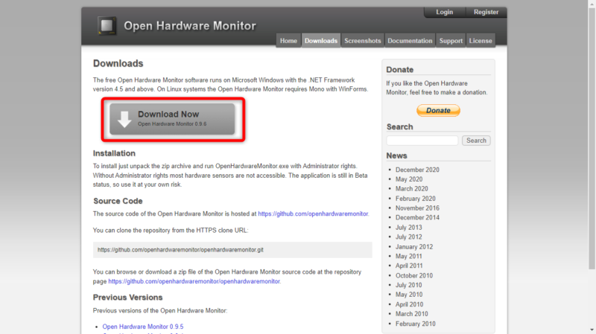Open July 2012 news link
Viewport: 596px width, 334px height.
tap(408, 237)
